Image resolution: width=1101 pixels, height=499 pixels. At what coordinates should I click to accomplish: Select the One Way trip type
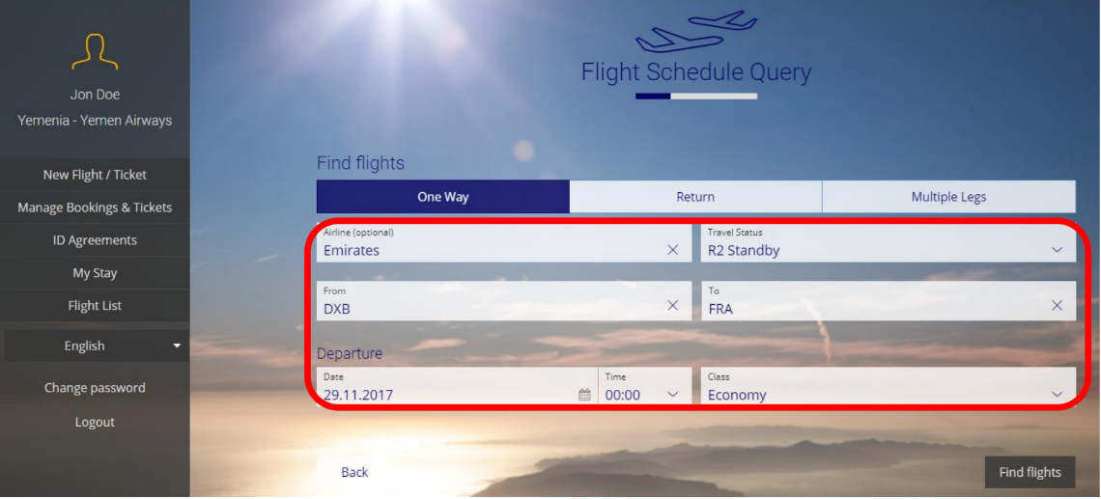(x=443, y=197)
